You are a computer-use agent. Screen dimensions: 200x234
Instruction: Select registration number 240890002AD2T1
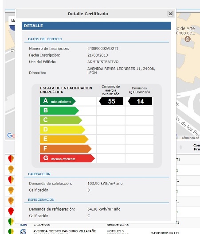pos(103,49)
